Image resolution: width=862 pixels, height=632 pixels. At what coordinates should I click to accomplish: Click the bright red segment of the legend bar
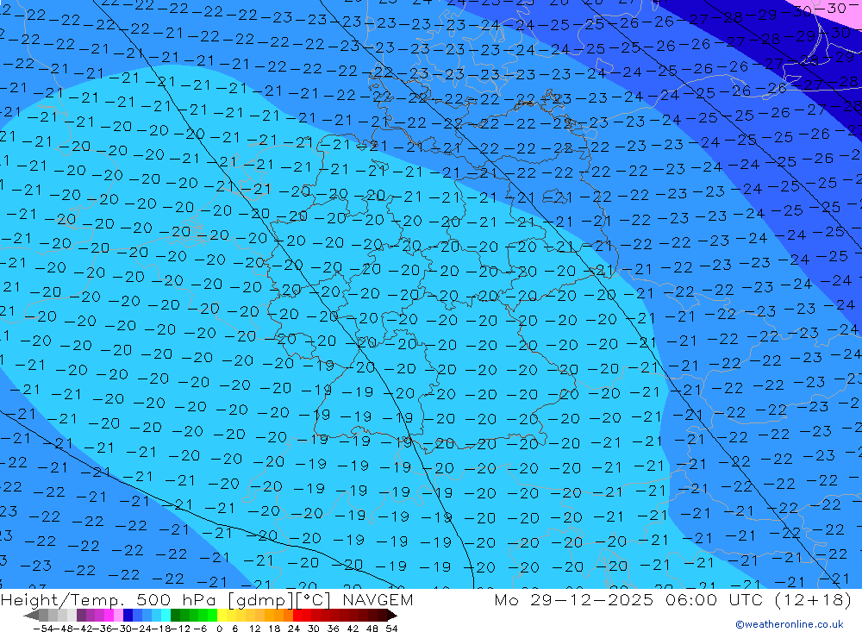(302, 616)
